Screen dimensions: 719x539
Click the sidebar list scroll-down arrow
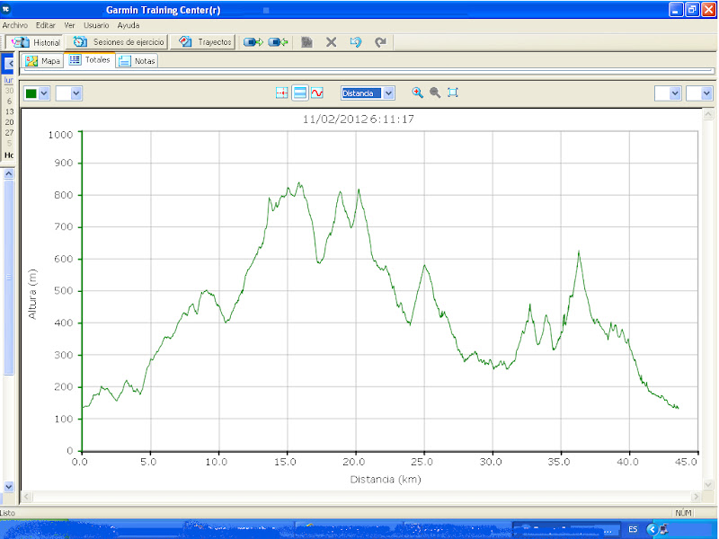click(9, 486)
